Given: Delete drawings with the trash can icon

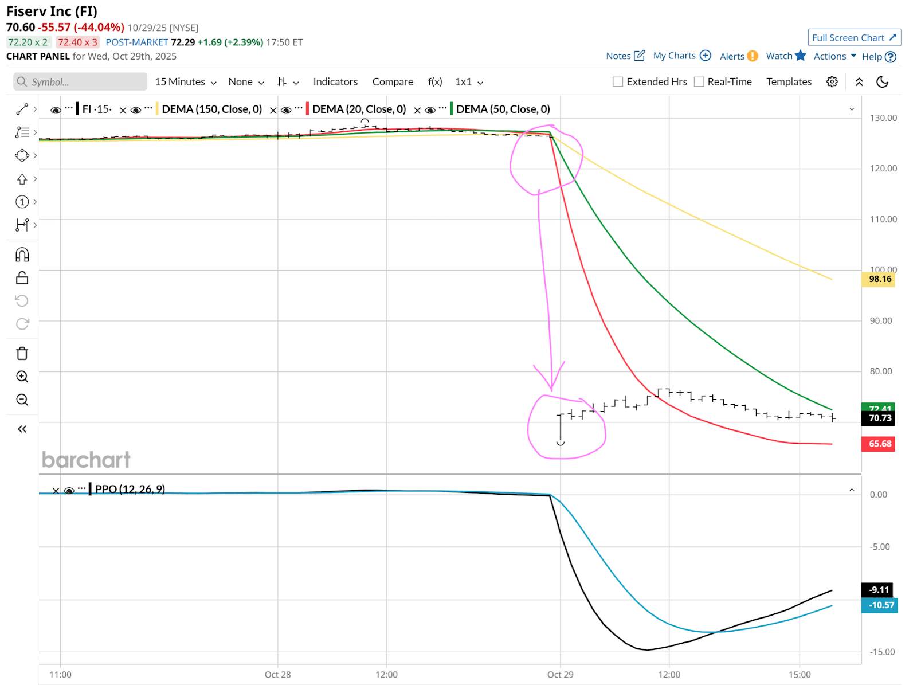Looking at the screenshot, I should point(22,354).
